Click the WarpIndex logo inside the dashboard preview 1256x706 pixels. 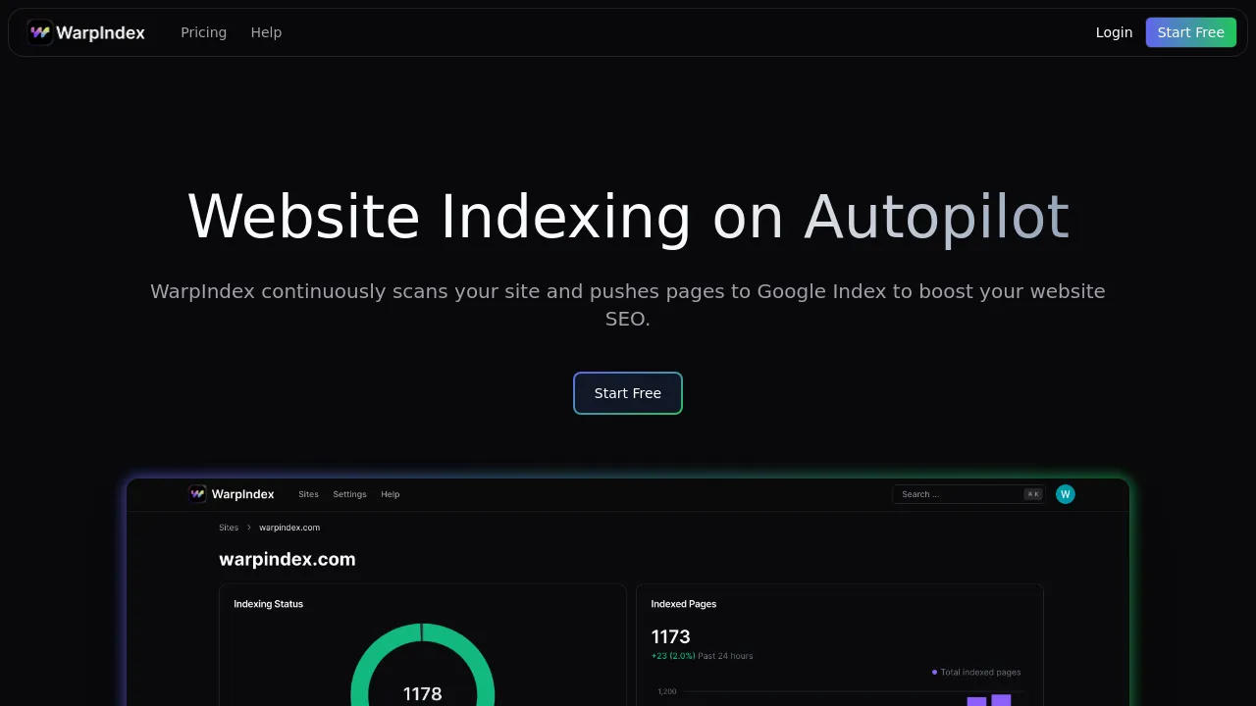click(x=232, y=494)
